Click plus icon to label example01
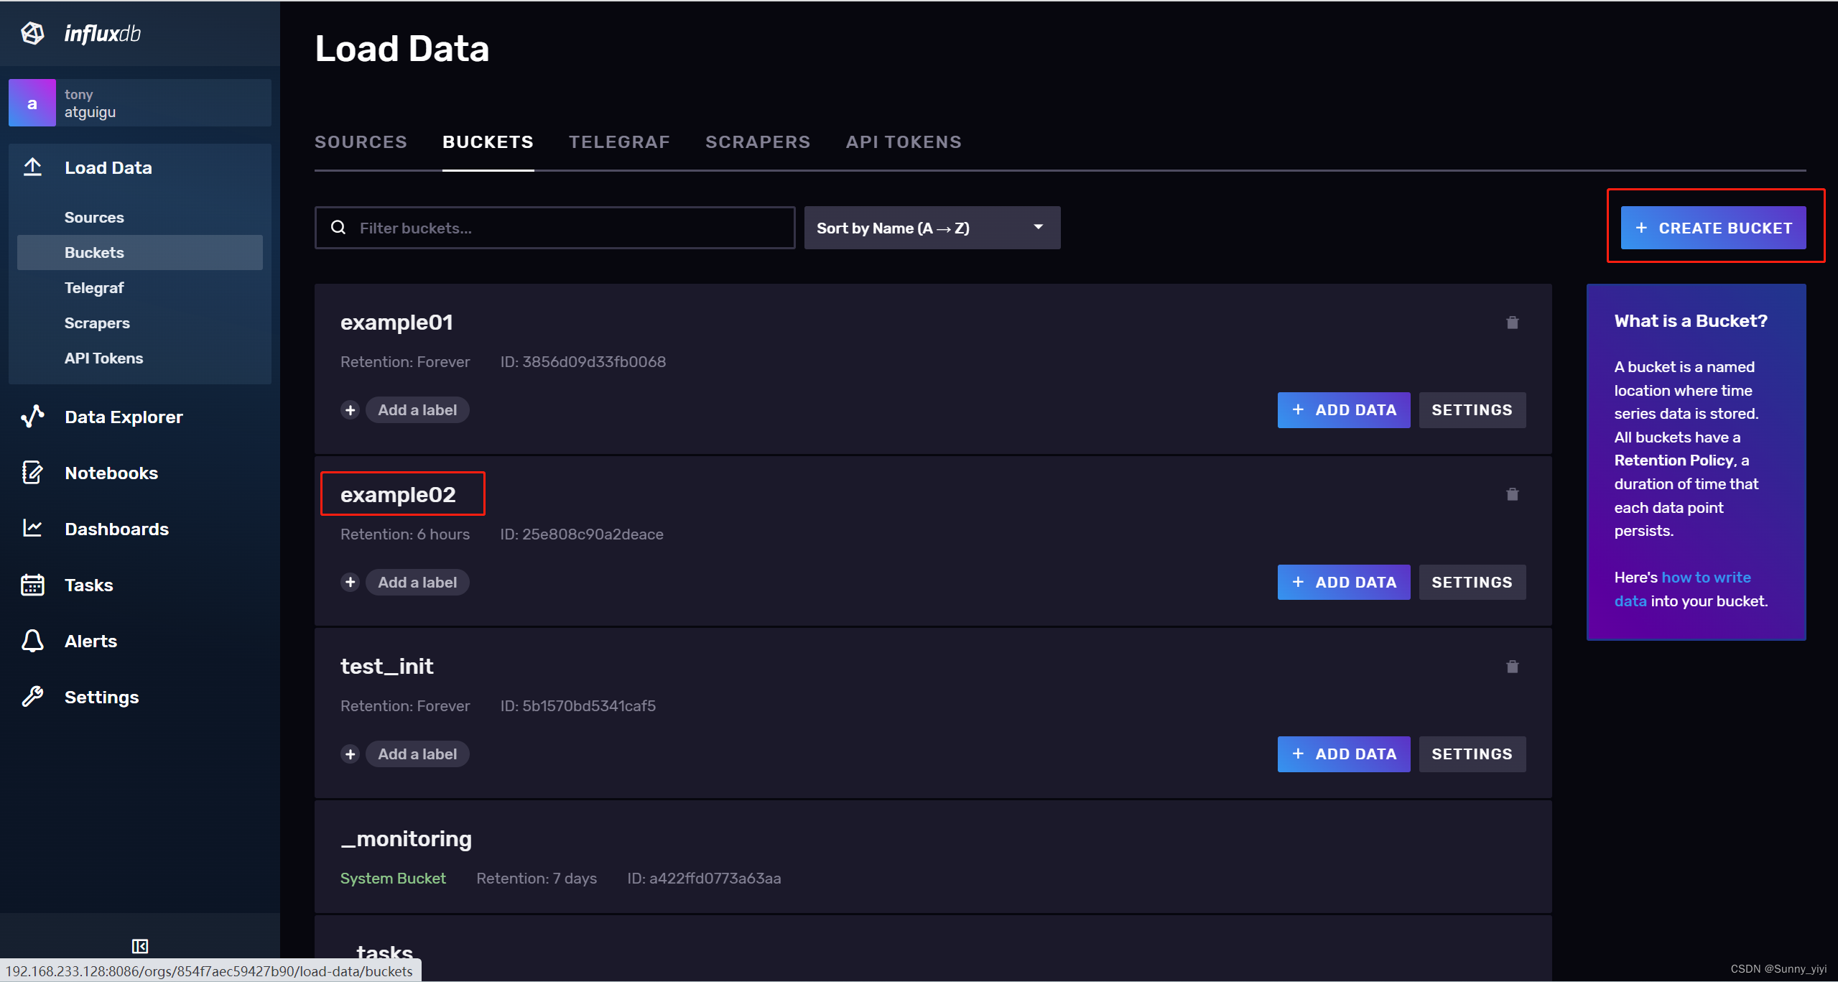The width and height of the screenshot is (1838, 982). pos(351,410)
